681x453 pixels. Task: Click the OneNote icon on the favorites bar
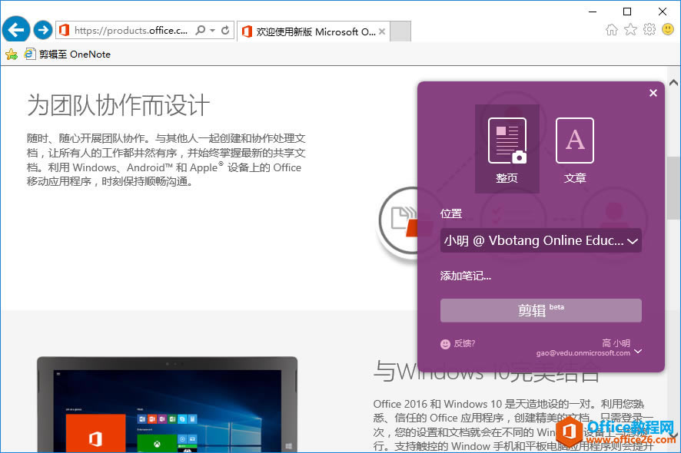tap(29, 54)
